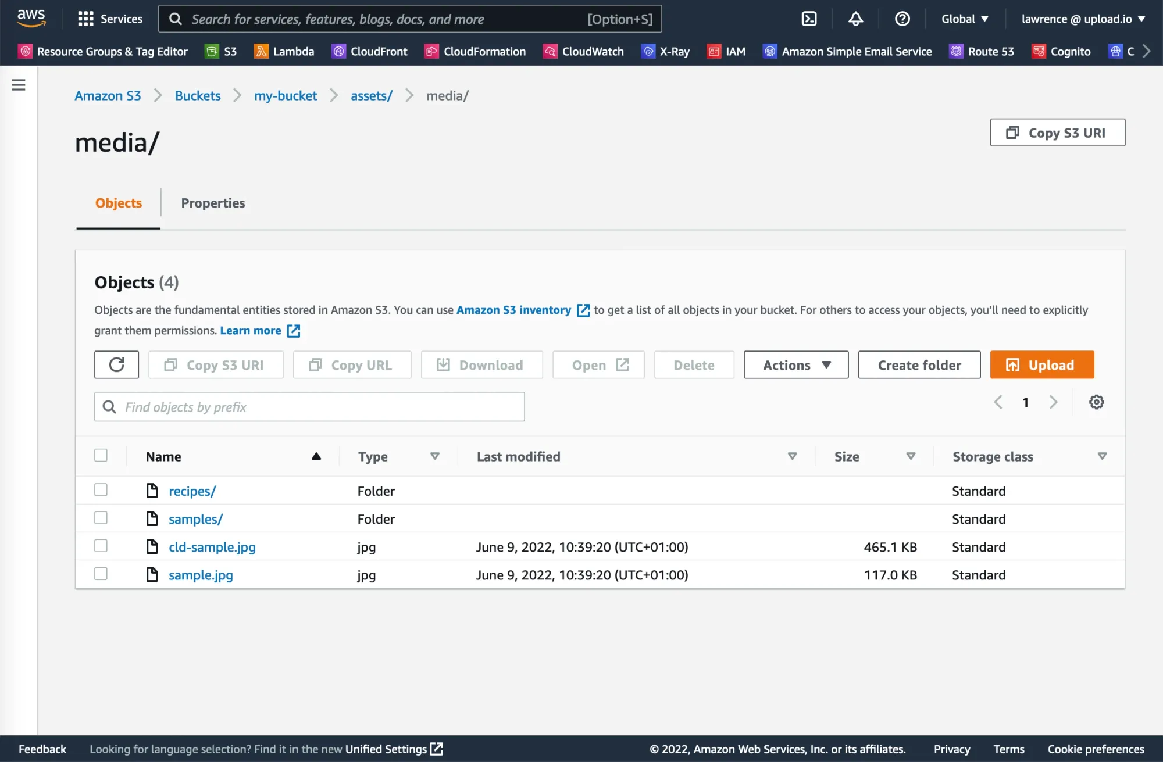Viewport: 1163px width, 762px height.
Task: Select the recipes/ folder checkbox
Action: tap(101, 490)
